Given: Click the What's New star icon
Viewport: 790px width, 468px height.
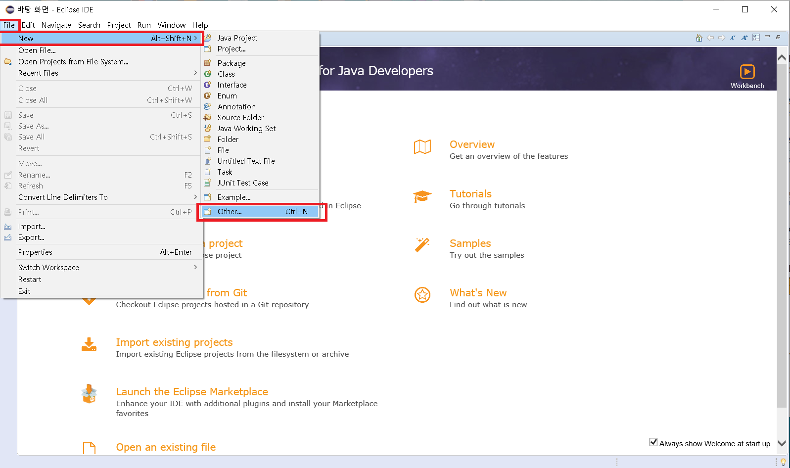Looking at the screenshot, I should click(422, 295).
